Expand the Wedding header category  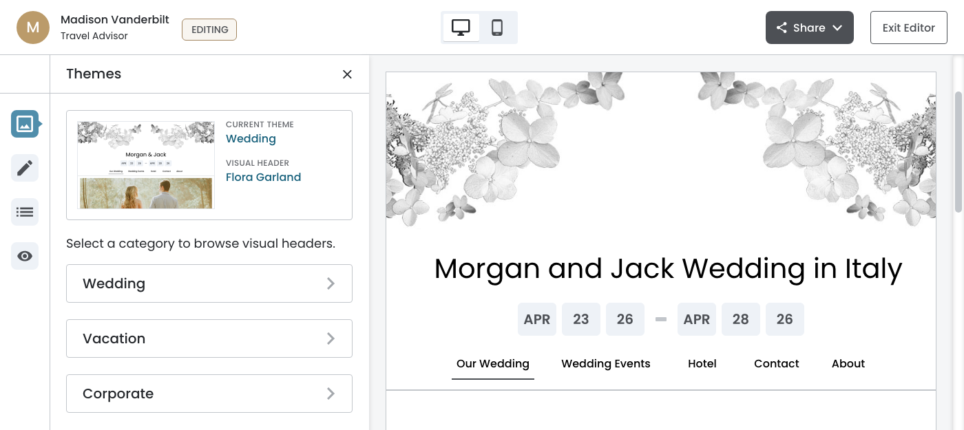coord(209,283)
